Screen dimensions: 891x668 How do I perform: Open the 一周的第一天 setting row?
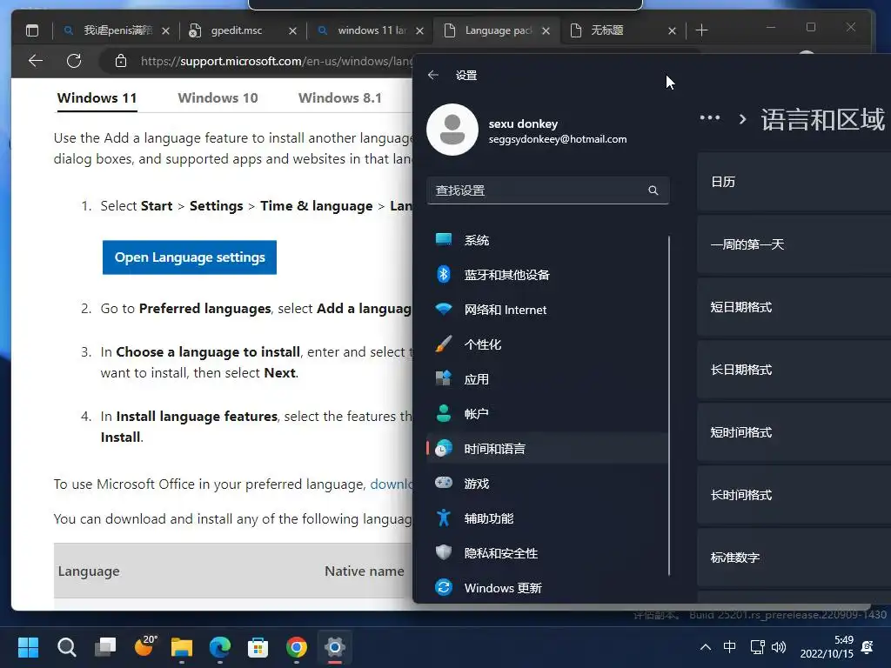point(794,244)
